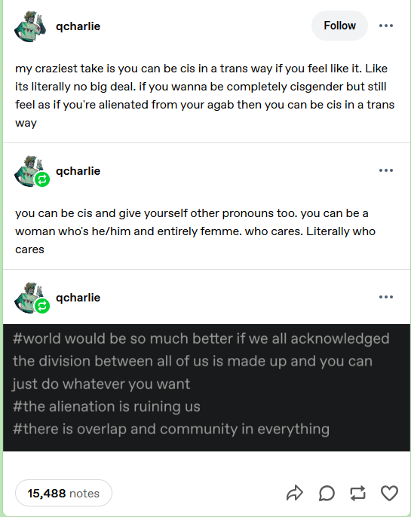Open the three-dot menu on the third post
This screenshot has width=411, height=517.
click(x=386, y=297)
